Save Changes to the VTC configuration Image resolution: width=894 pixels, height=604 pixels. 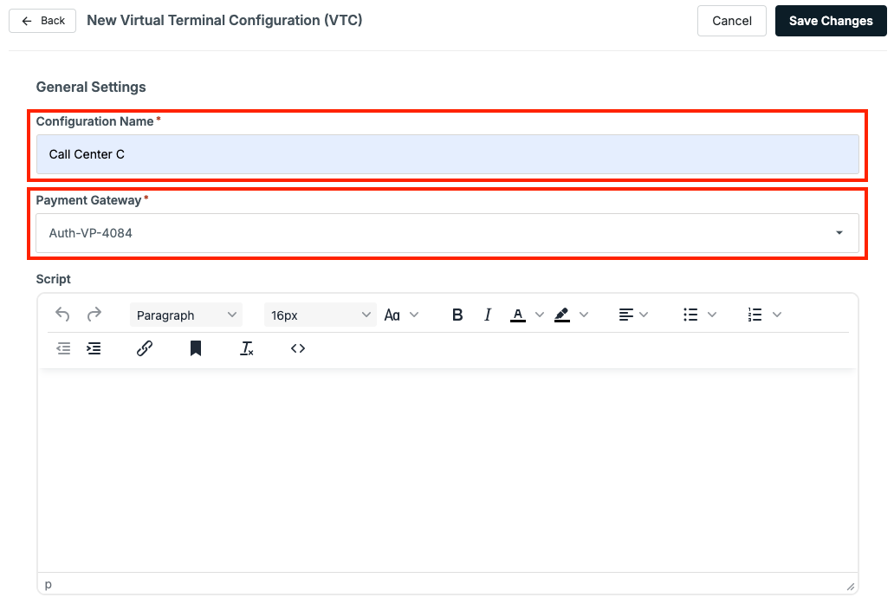(x=830, y=20)
